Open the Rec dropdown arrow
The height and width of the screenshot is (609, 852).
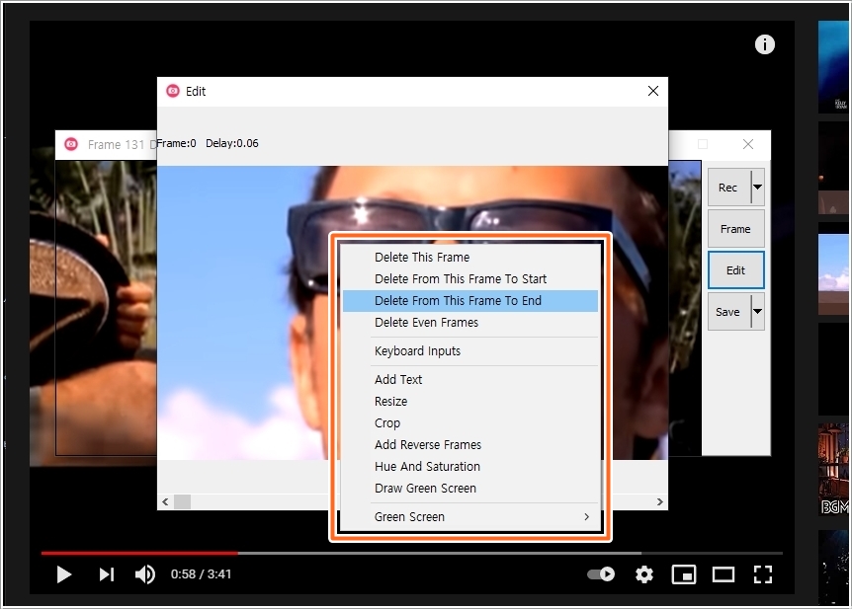(x=757, y=188)
